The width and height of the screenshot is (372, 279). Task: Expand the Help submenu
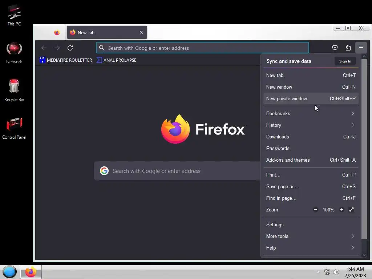coord(311,248)
